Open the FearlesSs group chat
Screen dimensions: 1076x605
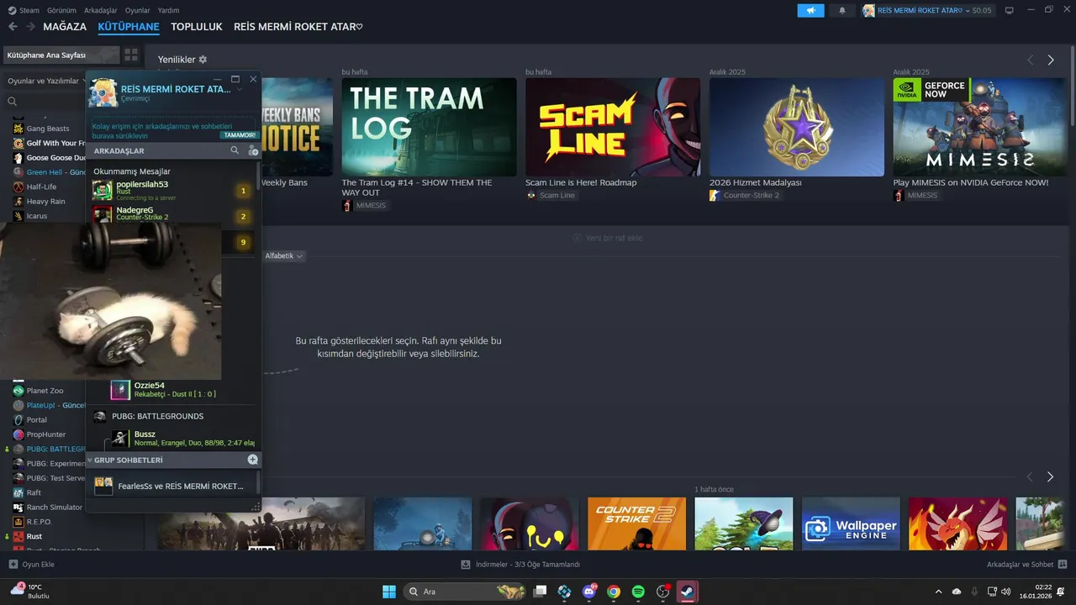pos(172,486)
